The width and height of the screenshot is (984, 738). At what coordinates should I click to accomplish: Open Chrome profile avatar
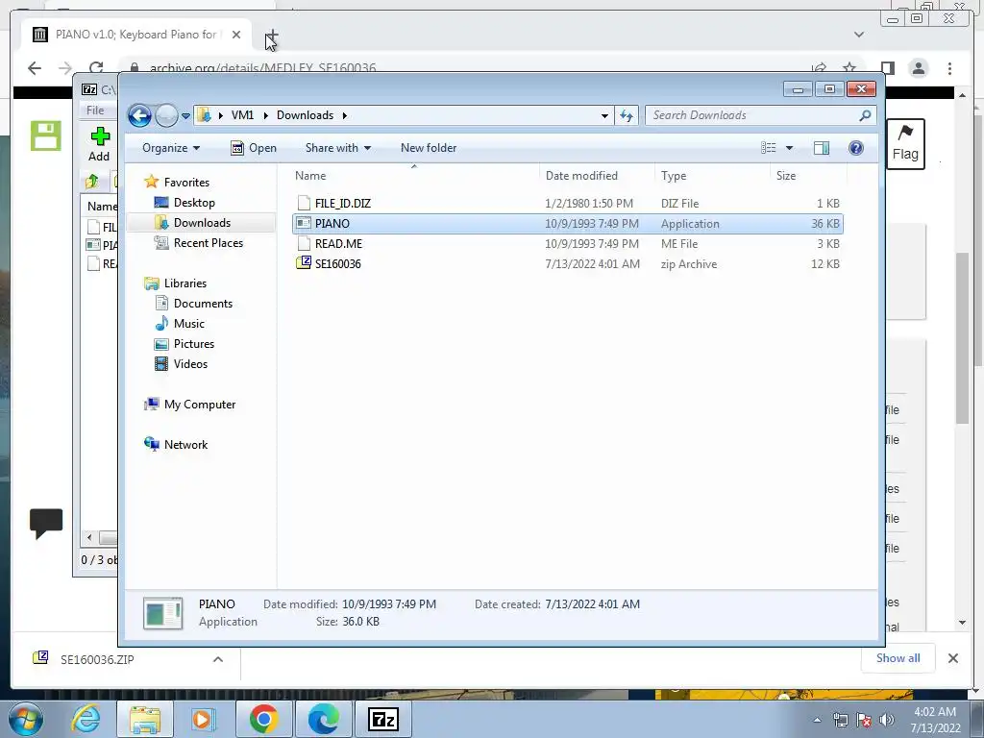tap(919, 68)
